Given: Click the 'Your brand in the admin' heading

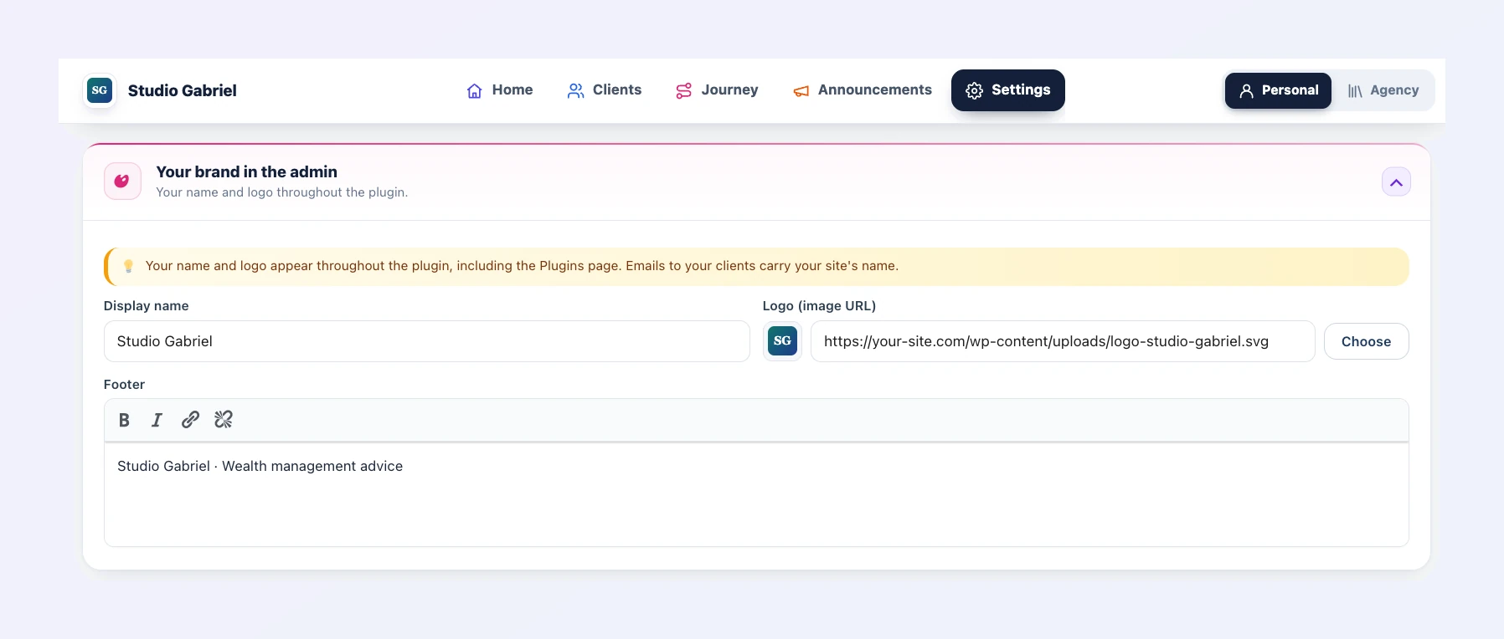Looking at the screenshot, I should click(x=247, y=171).
